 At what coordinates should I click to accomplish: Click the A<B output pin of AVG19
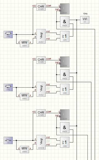click(48, 145)
